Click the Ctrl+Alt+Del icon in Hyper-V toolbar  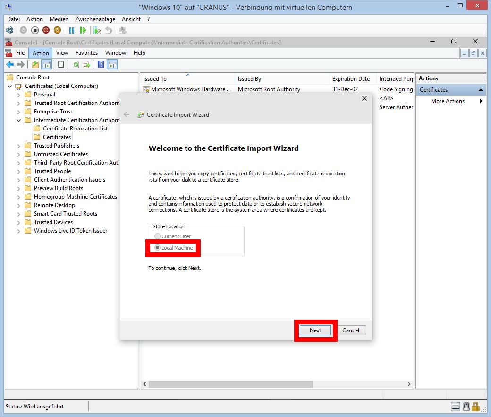[x=9, y=30]
